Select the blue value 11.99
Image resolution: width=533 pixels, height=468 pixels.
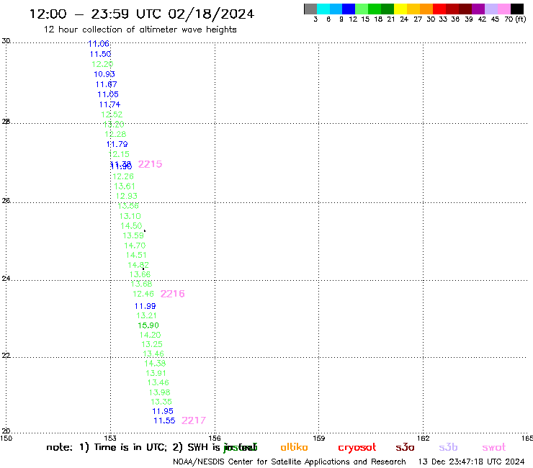(145, 306)
